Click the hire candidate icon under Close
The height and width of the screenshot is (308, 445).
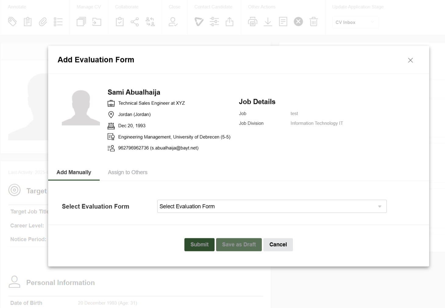[x=173, y=22]
